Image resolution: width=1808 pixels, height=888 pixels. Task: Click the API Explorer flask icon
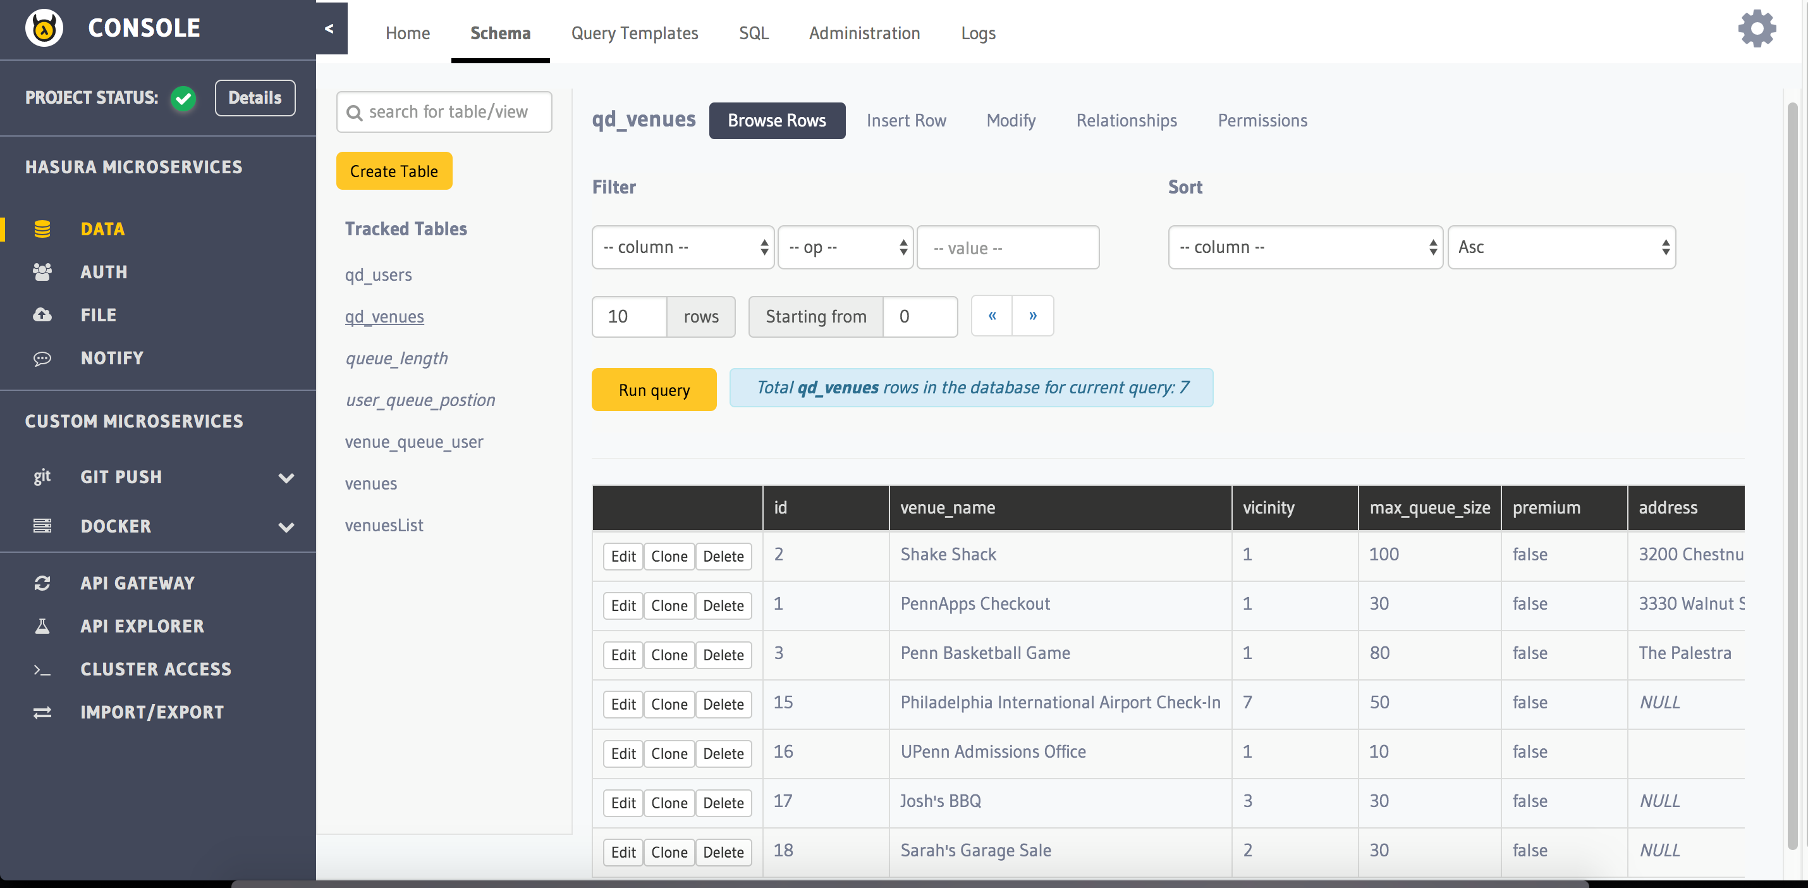click(42, 626)
